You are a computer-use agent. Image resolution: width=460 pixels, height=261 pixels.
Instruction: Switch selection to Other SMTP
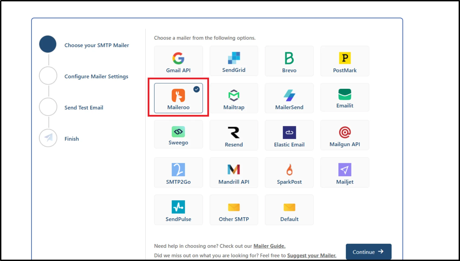234,210
